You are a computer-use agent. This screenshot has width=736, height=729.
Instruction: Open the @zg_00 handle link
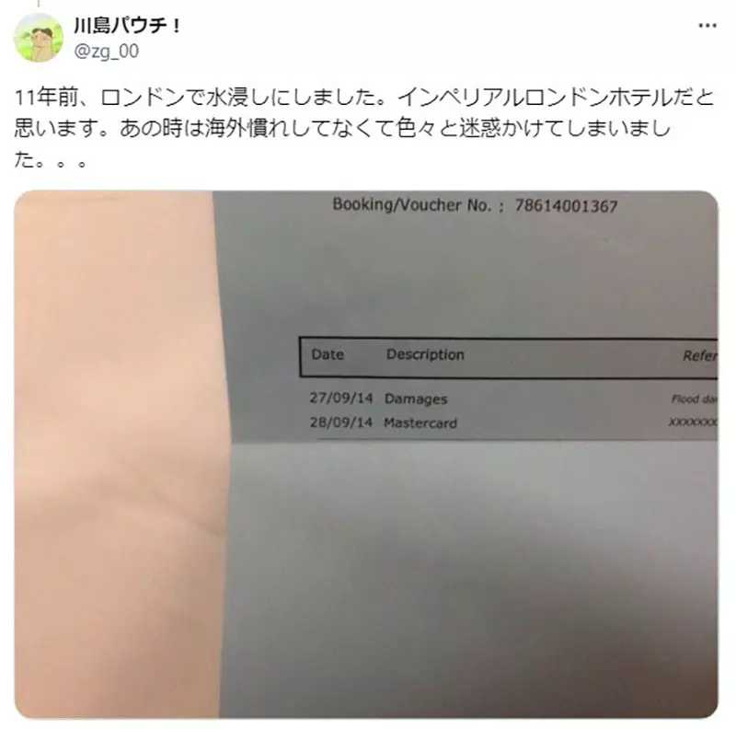pyautogui.click(x=106, y=51)
